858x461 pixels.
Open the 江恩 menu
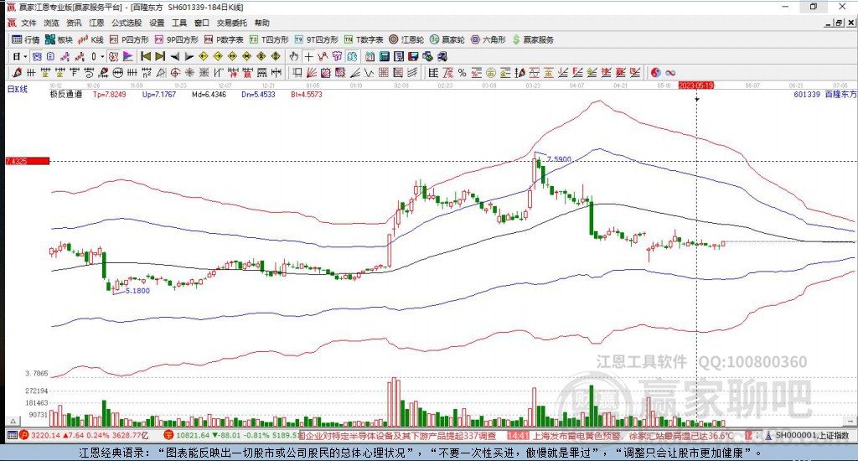[x=96, y=23]
